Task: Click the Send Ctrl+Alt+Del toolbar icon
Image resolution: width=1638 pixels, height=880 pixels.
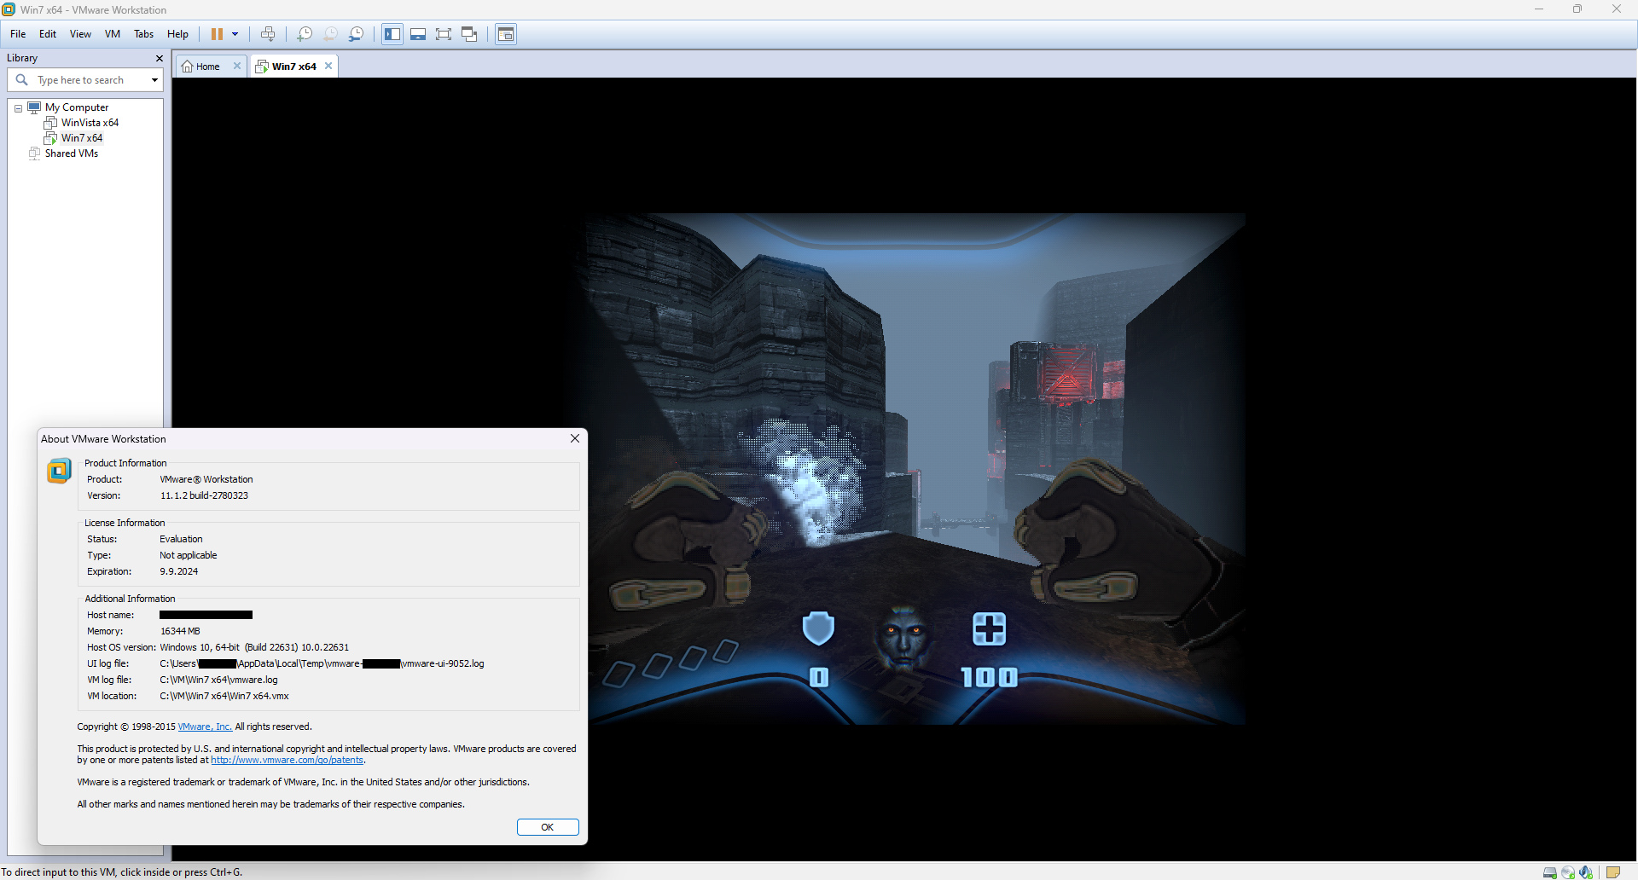Action: tap(268, 34)
